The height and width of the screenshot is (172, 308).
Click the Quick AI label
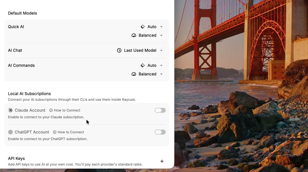point(16,27)
